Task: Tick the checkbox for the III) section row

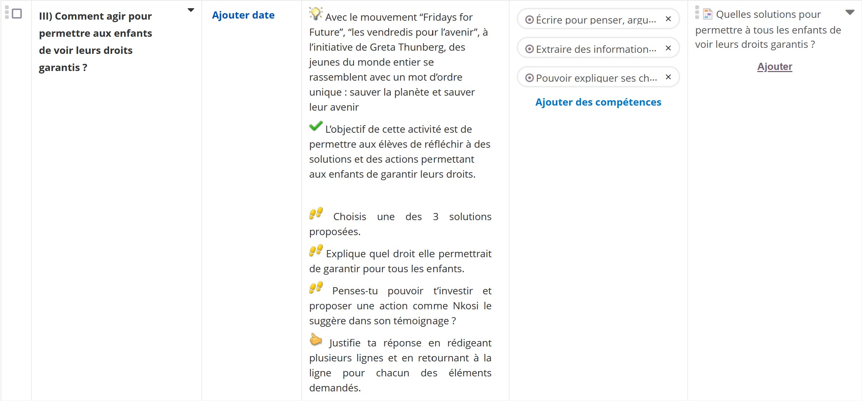Action: [x=17, y=14]
